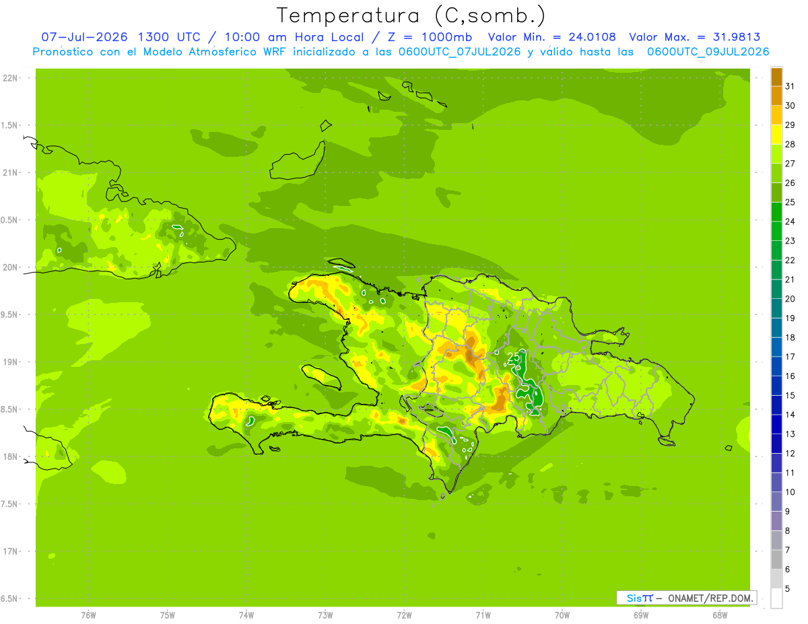This screenshot has height=624, width=808.
Task: Click the '27' legend value
Action: click(x=790, y=164)
